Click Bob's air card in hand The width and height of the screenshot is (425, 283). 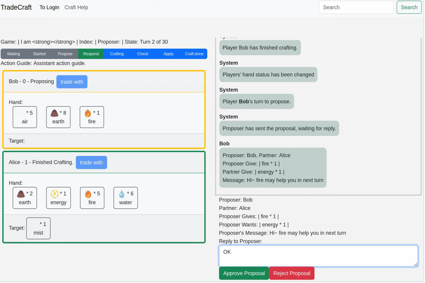coord(25,117)
